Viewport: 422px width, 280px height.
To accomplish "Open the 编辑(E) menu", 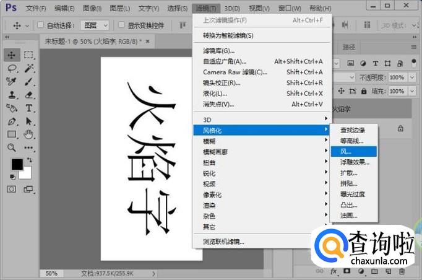I will point(64,8).
